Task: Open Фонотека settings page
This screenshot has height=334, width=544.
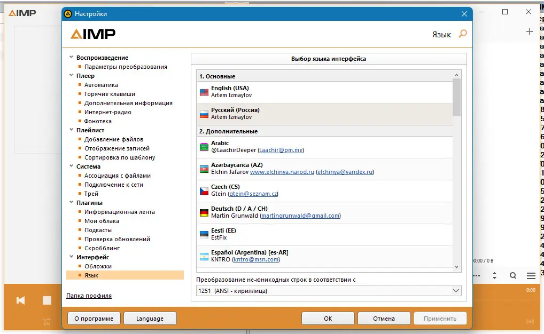Action: (x=98, y=121)
